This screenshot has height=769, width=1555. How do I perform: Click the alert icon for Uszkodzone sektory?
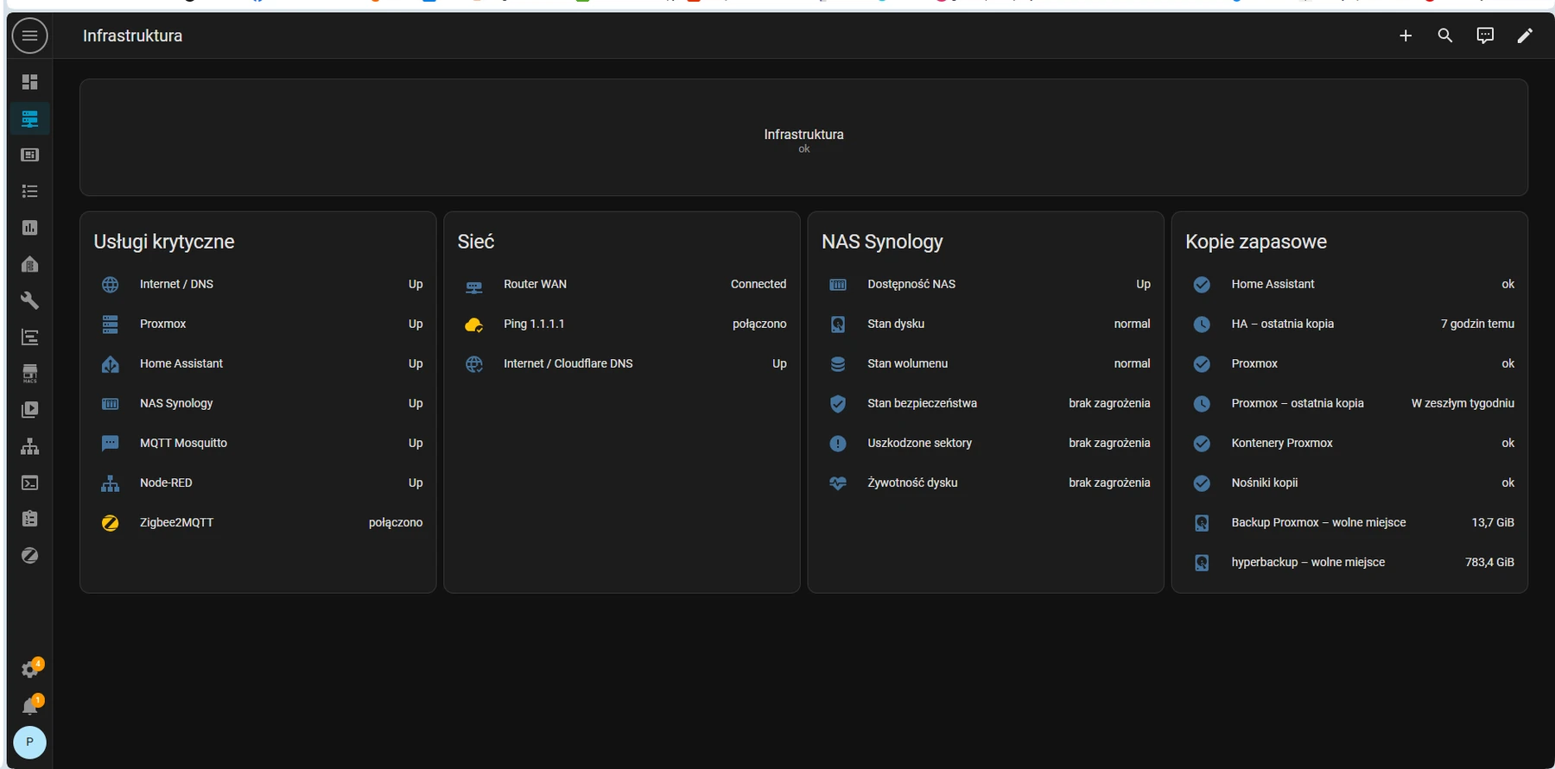tap(838, 444)
